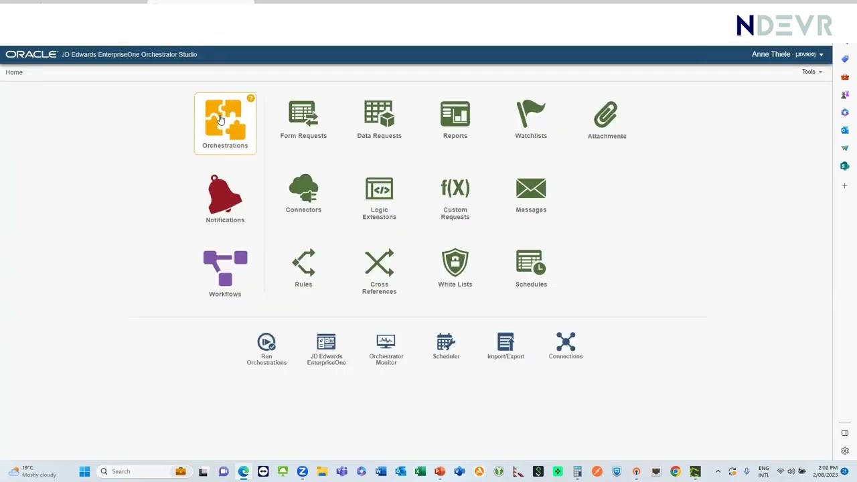This screenshot has width=857, height=482.
Task: Open Connections tool
Action: (566, 347)
